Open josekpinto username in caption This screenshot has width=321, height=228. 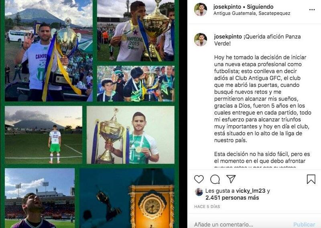228,36
